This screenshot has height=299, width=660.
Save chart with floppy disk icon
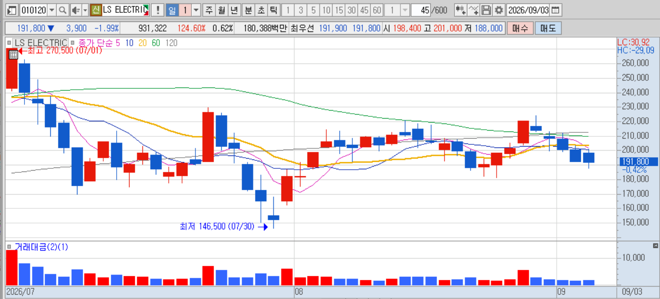[486, 10]
